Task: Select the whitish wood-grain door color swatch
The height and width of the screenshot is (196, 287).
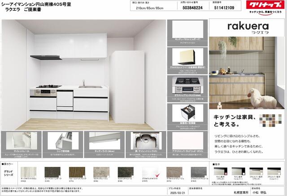Action: (28, 172)
